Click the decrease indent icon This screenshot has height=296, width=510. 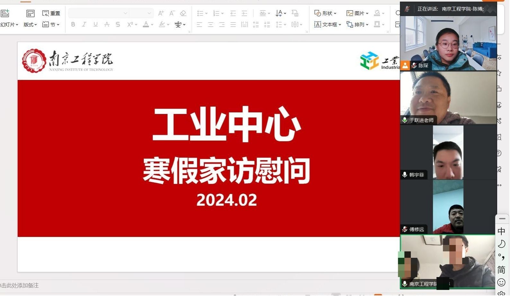tap(233, 13)
